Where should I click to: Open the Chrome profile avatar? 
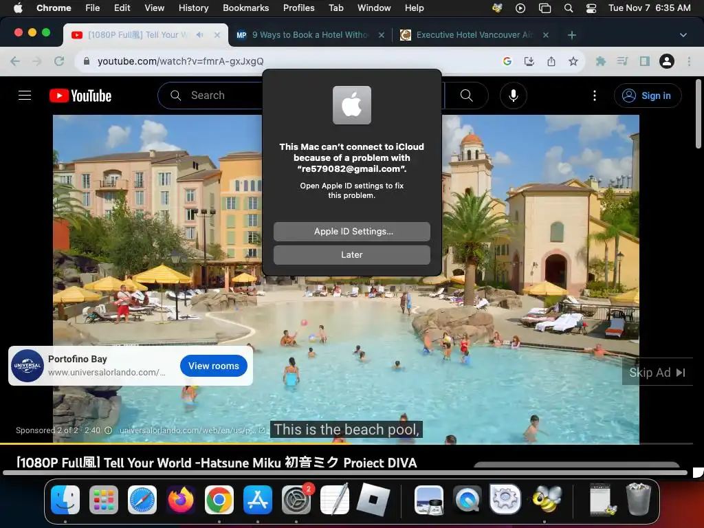(x=666, y=61)
